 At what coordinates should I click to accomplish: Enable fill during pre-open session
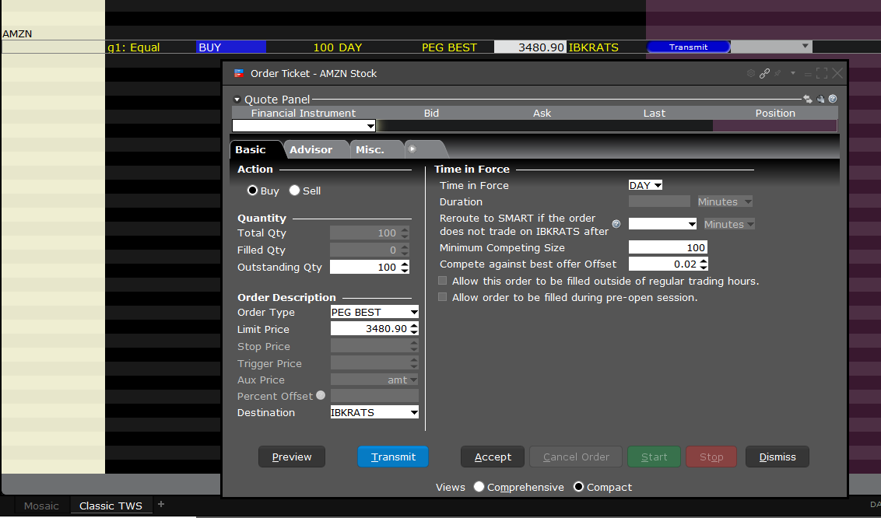point(443,297)
